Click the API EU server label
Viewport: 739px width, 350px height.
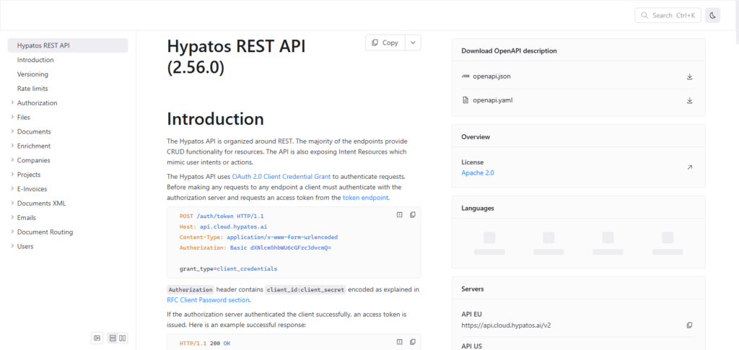click(471, 314)
